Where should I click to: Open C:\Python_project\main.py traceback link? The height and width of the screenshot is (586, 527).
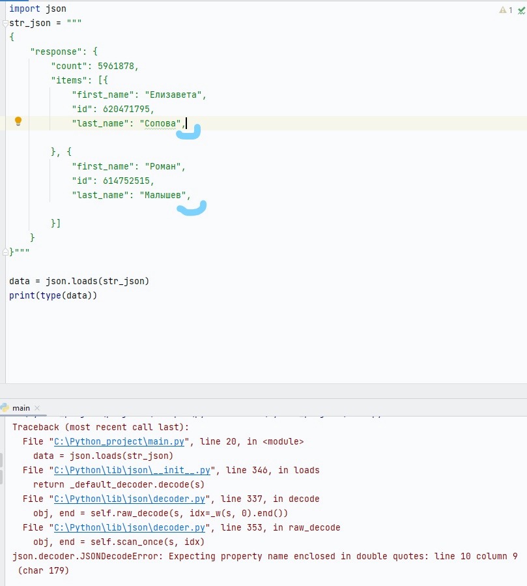click(x=119, y=441)
